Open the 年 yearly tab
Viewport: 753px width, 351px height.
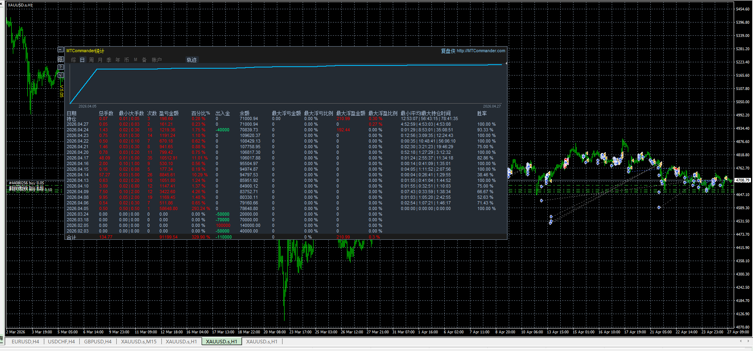pos(118,60)
